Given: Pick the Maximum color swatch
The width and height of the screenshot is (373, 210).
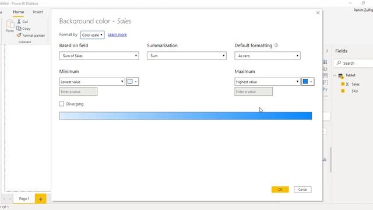Looking at the screenshot, I should pos(308,82).
